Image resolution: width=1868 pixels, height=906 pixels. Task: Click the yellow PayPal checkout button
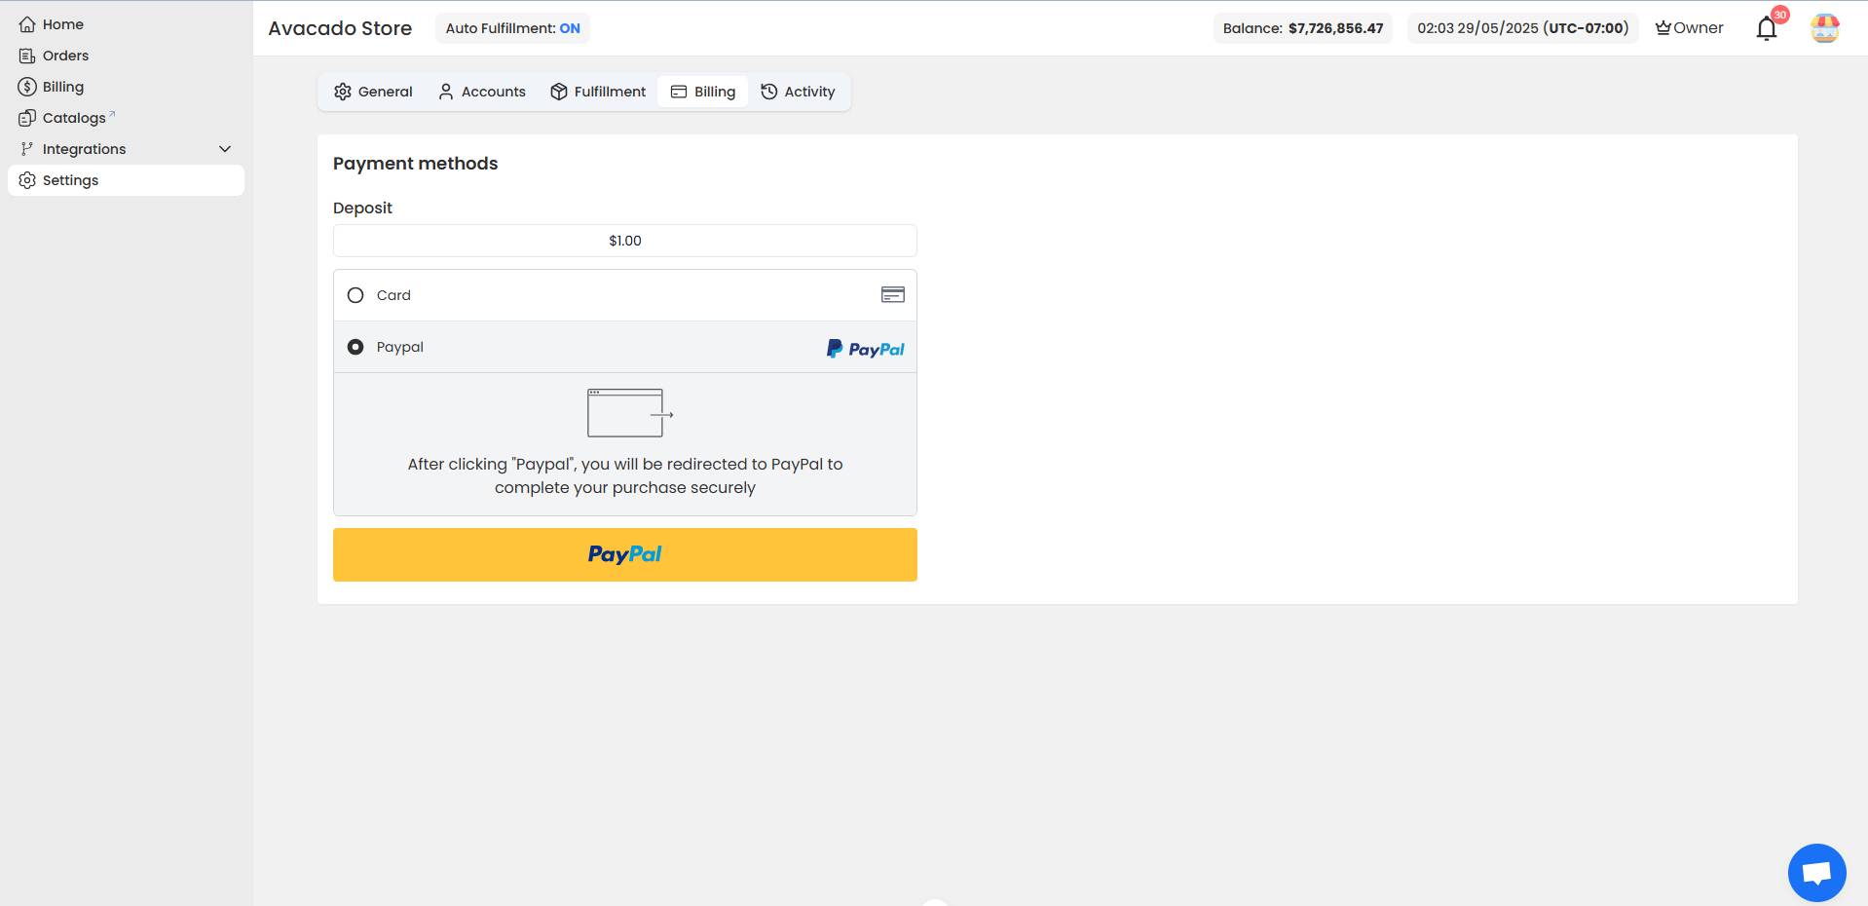point(625,554)
